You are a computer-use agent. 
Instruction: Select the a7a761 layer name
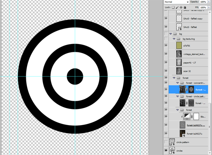[187, 46]
